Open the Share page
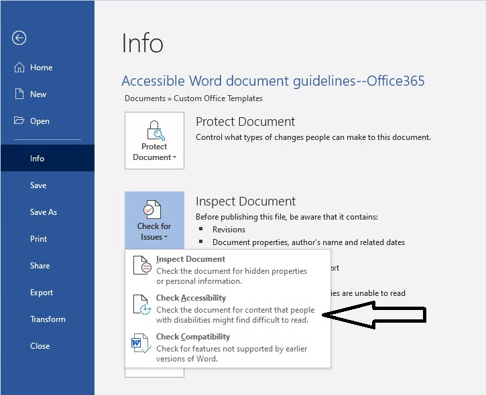Image resolution: width=486 pixels, height=395 pixels. tap(48, 266)
